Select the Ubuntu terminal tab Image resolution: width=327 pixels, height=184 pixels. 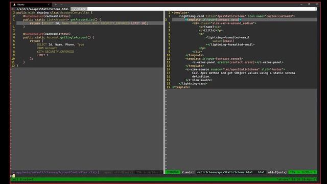(x=31, y=5)
